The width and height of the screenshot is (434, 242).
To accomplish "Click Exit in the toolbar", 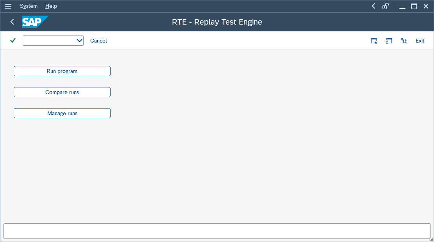I will (x=420, y=41).
